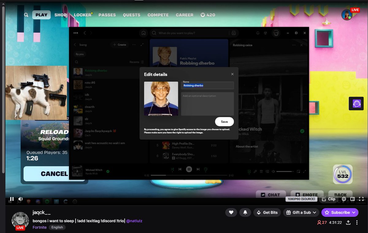Open Spotify's three-dot main menu

click(76, 33)
